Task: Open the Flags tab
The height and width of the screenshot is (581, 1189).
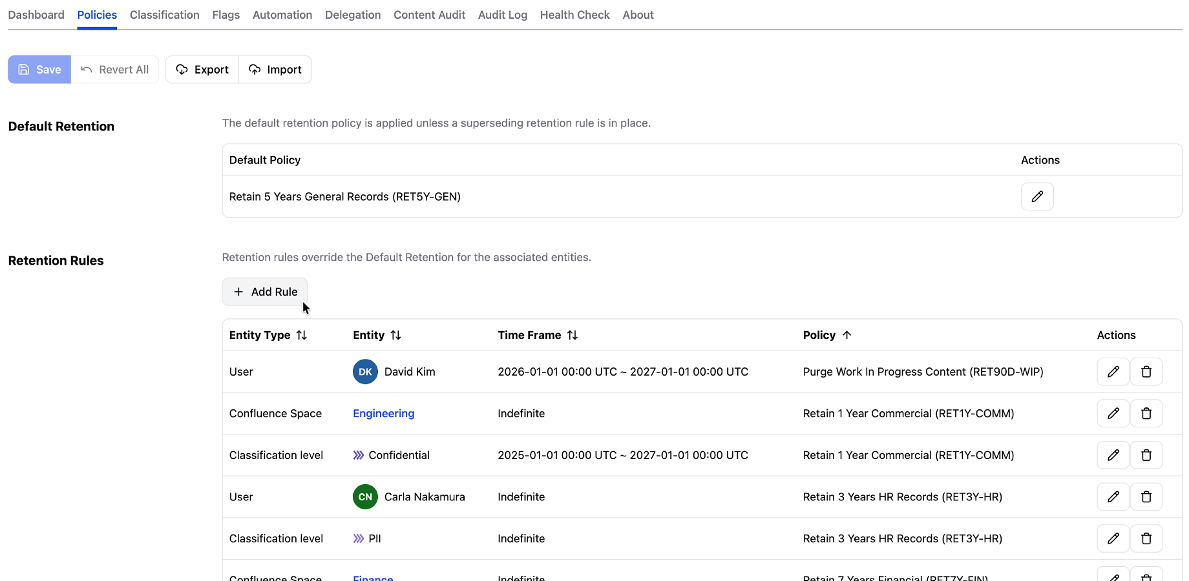Action: 226,15
